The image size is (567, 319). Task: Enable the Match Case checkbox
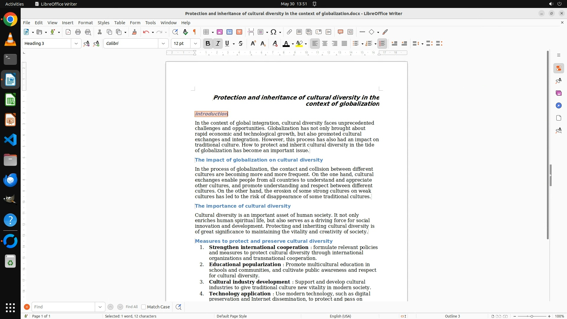click(144, 307)
